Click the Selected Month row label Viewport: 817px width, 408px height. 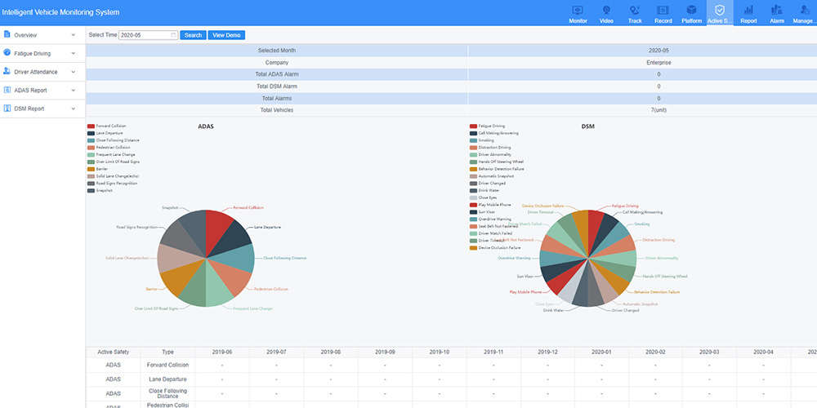(x=277, y=51)
